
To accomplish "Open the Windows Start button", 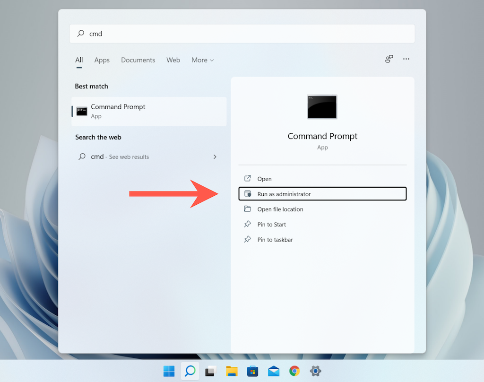I will (x=169, y=371).
